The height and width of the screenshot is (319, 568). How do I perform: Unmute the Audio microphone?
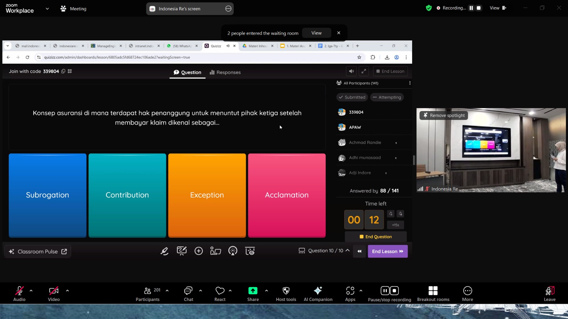pos(19,294)
